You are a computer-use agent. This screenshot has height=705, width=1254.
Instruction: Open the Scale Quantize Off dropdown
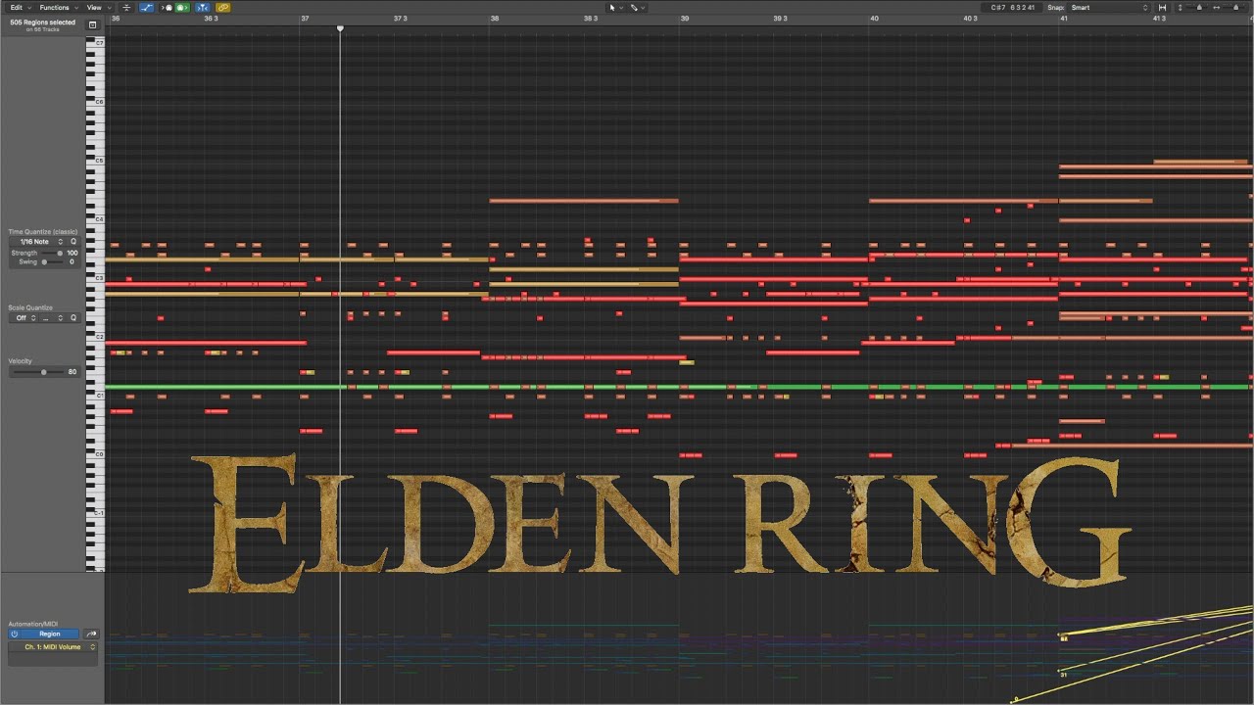(24, 318)
